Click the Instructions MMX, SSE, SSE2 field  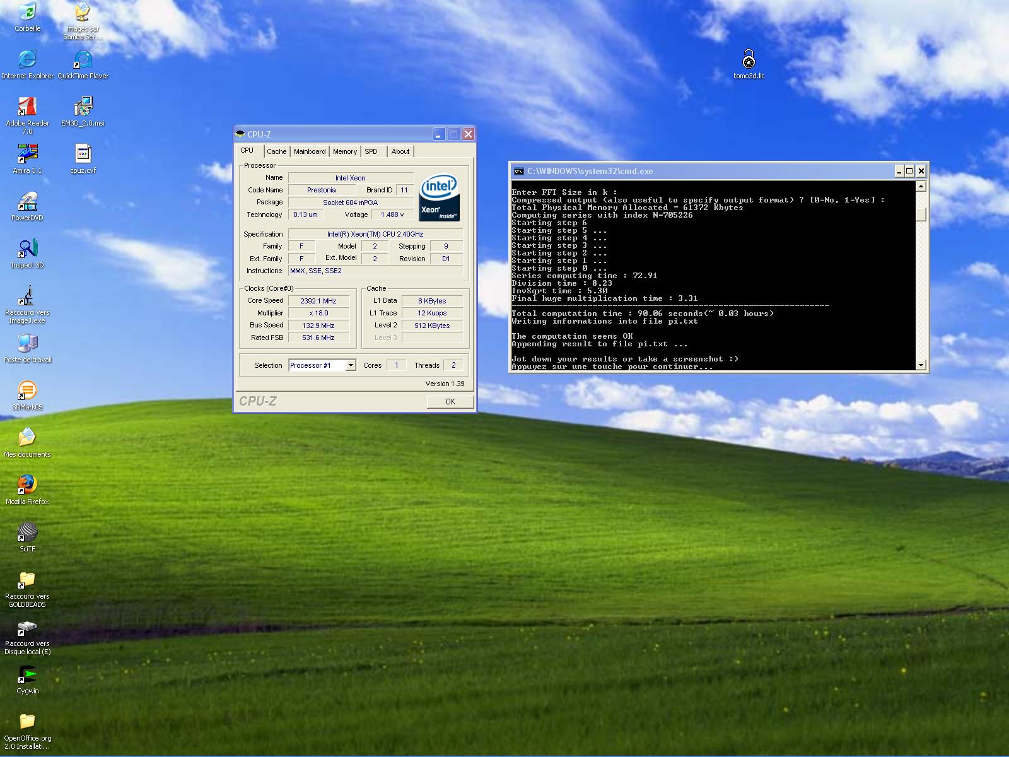point(375,271)
